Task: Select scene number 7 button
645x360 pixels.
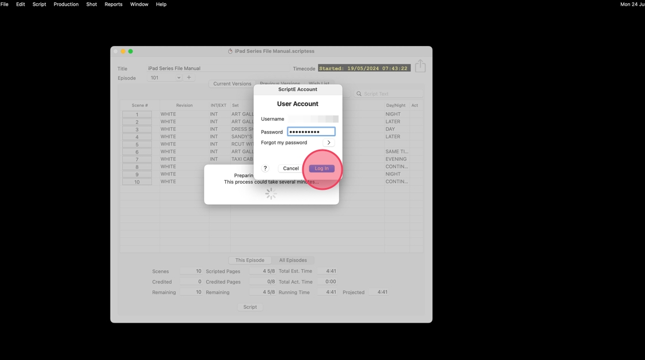Action: [137, 159]
